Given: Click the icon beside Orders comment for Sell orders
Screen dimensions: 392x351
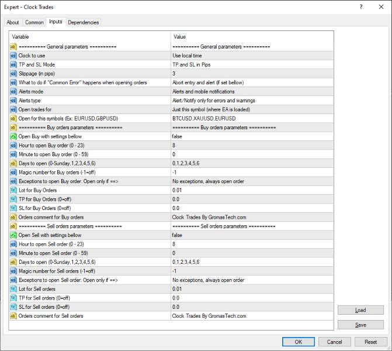Looking at the screenshot, I should (13, 316).
